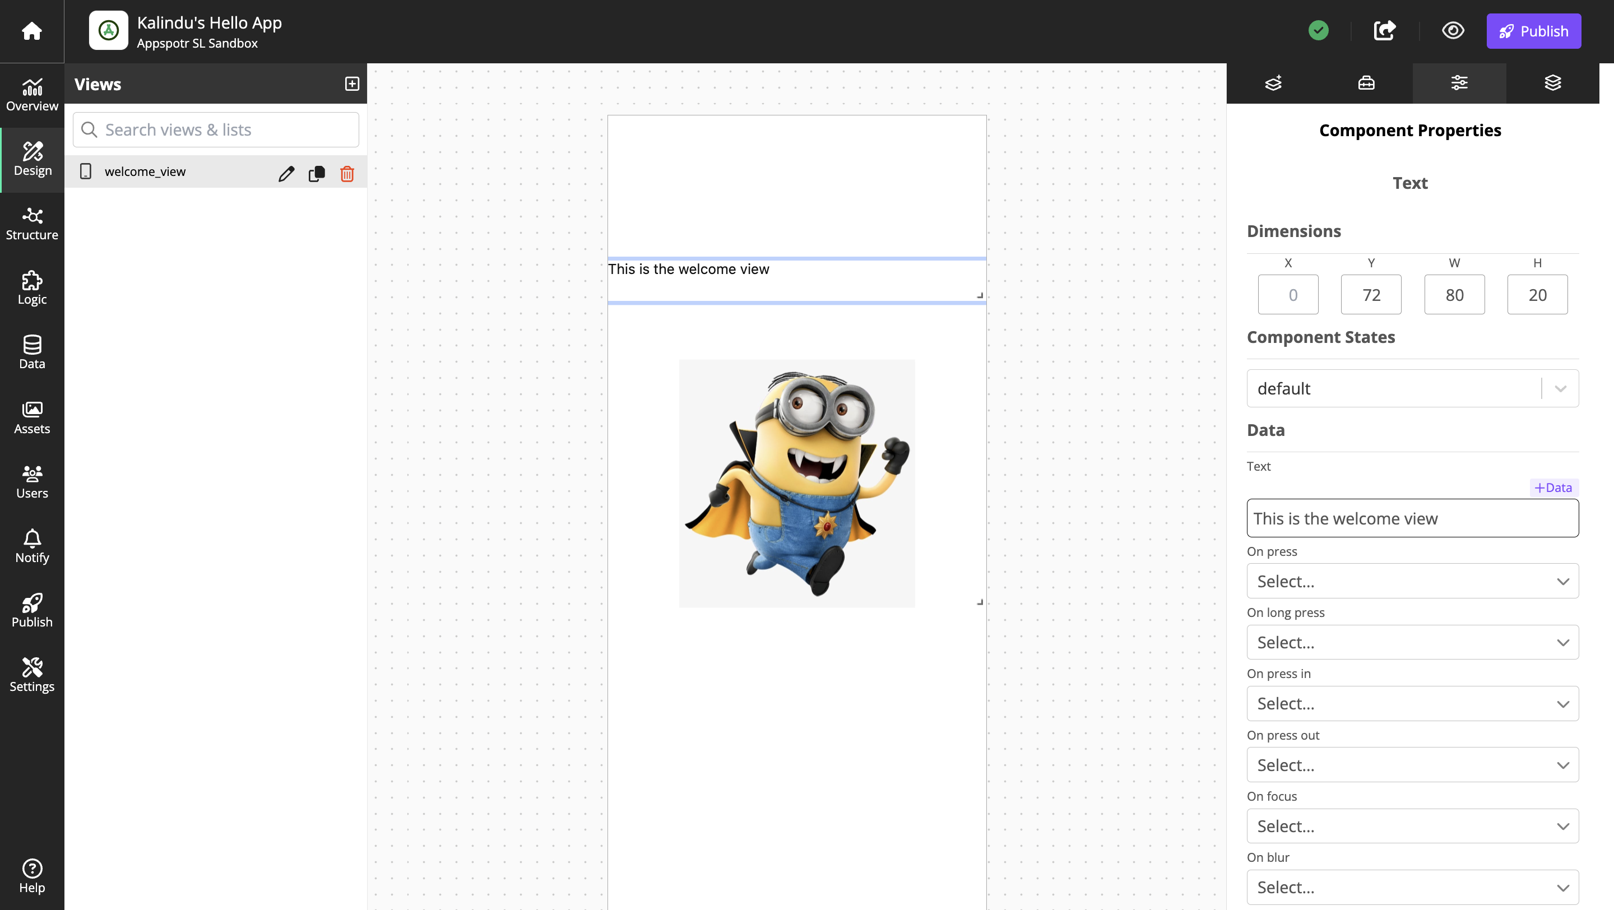Click the W dimension field showing 80
1614x910 pixels.
(x=1454, y=294)
